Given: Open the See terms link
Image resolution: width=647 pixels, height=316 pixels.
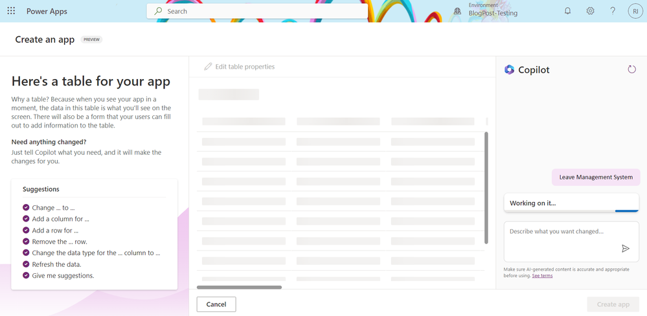Looking at the screenshot, I should click(x=542, y=276).
